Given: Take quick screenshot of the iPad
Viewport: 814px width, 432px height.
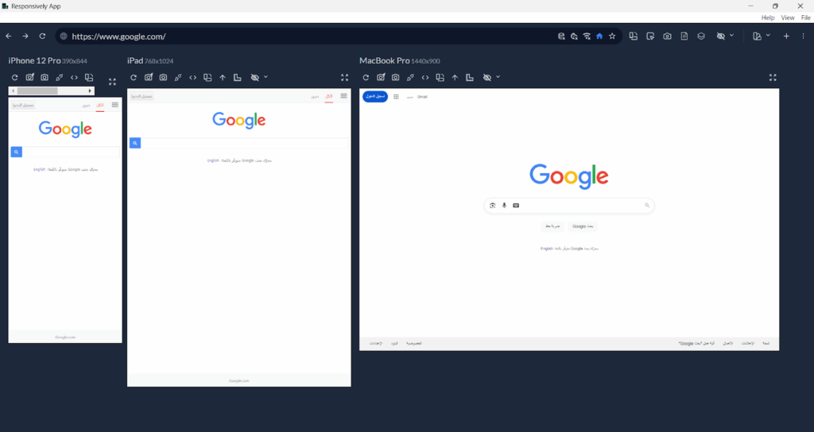Looking at the screenshot, I should pos(149,77).
